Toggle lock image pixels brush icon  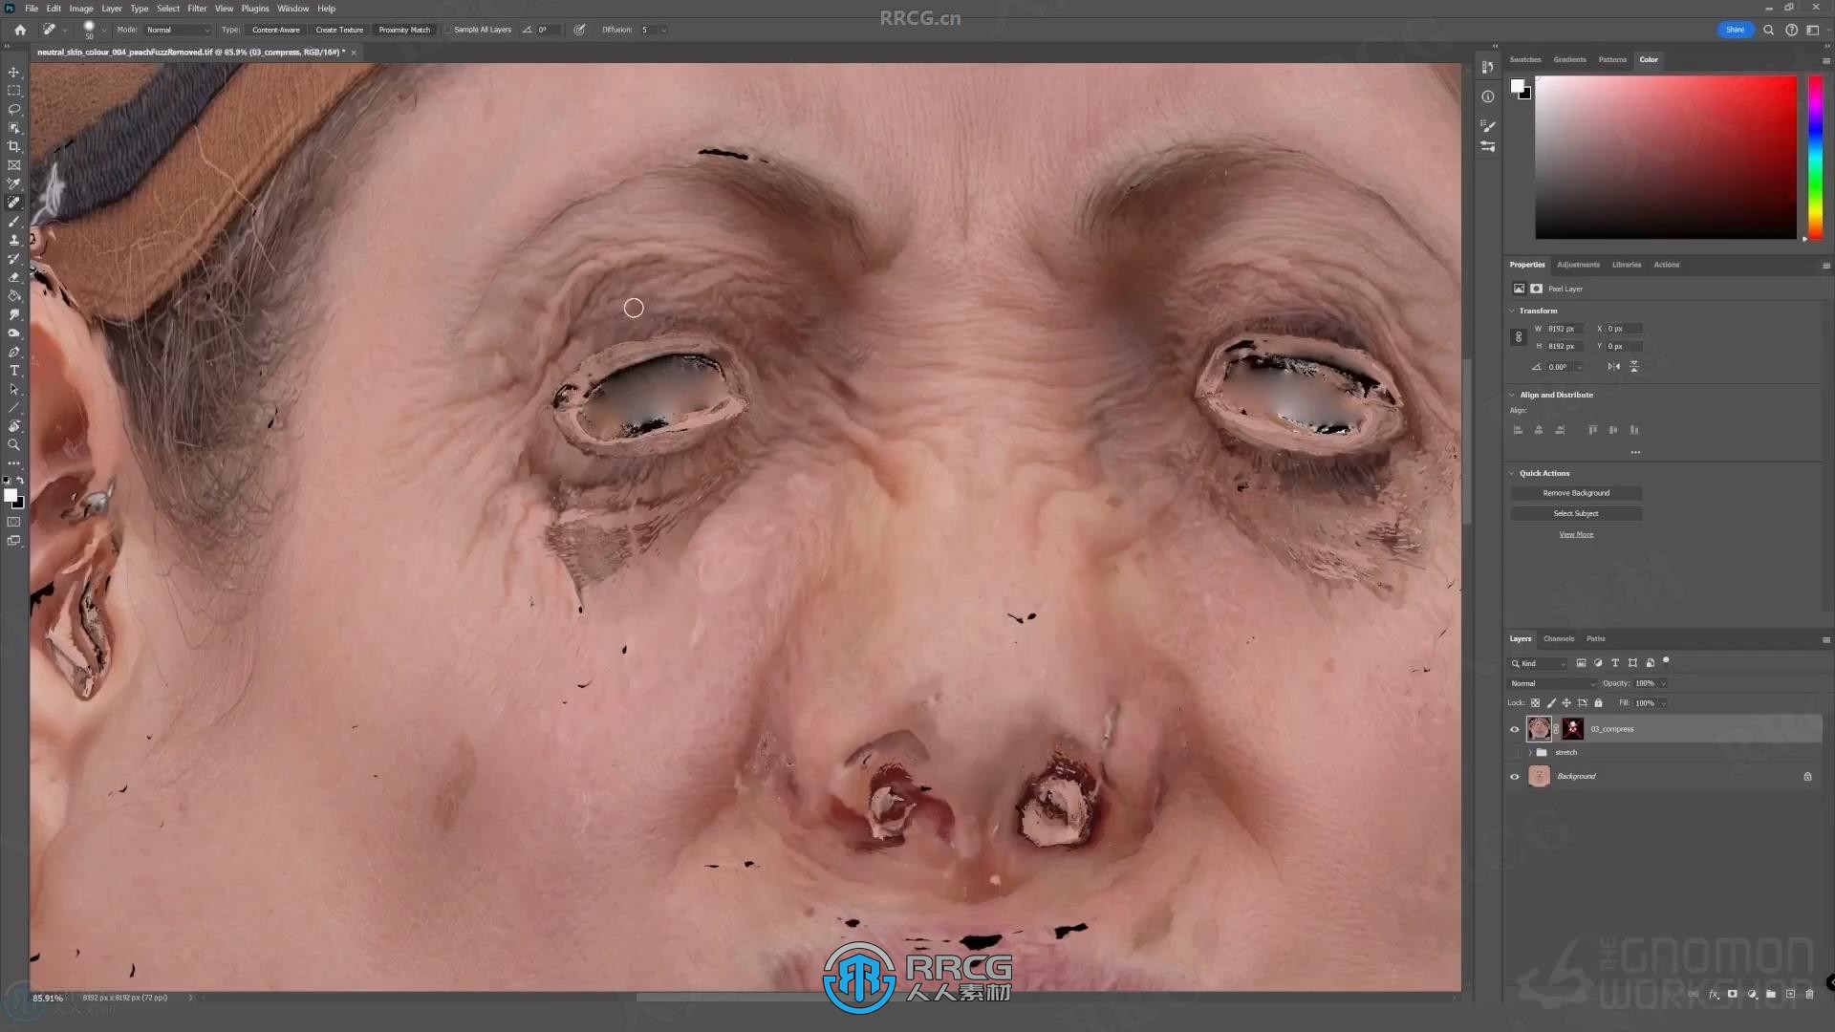[x=1551, y=703]
